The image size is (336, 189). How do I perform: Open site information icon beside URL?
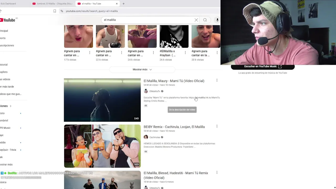click(x=62, y=11)
